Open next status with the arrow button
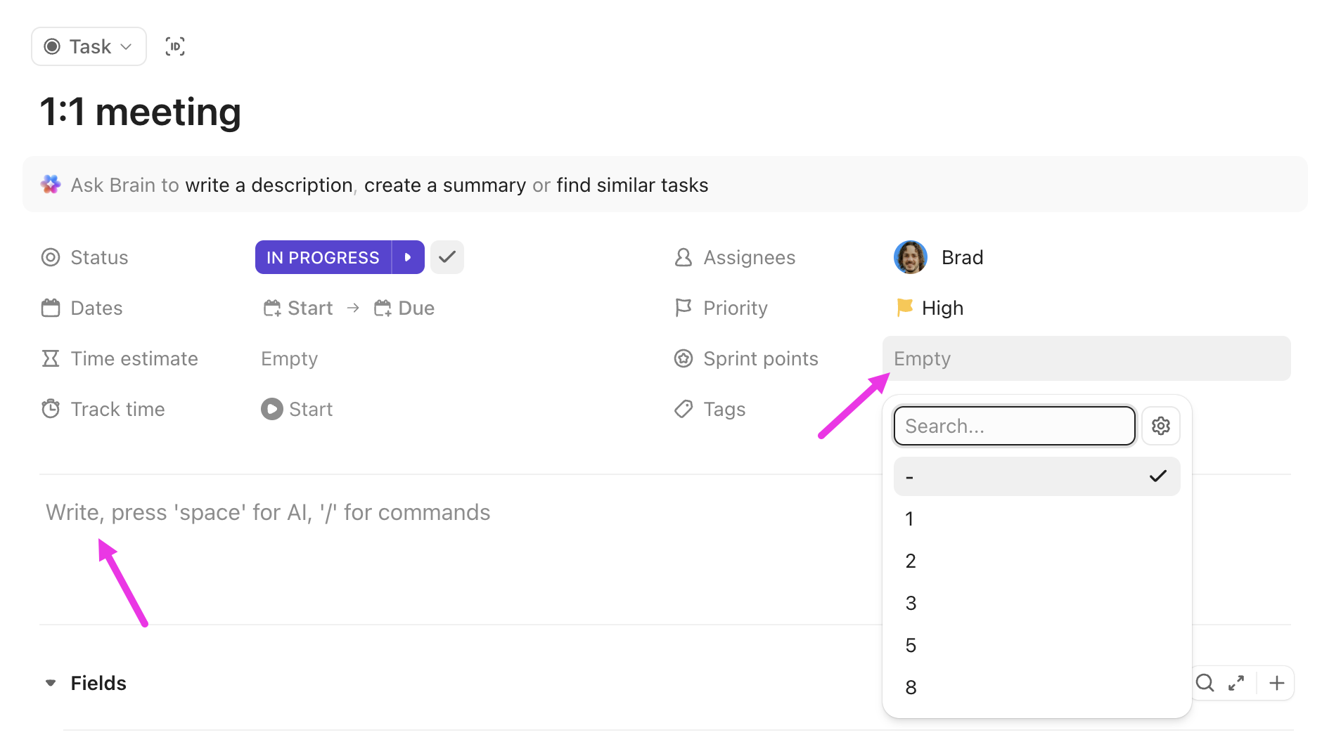1322x742 pixels. (408, 257)
